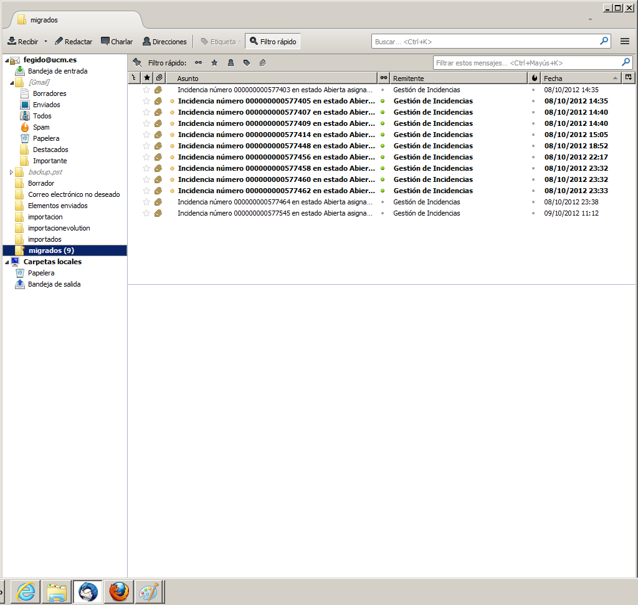The width and height of the screenshot is (638, 605).
Task: Sort messages by the Fecha column
Action: (x=579, y=78)
